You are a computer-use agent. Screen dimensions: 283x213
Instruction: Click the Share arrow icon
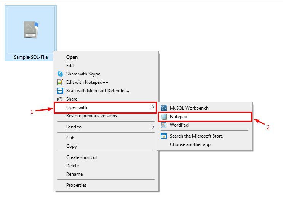coord(60,99)
